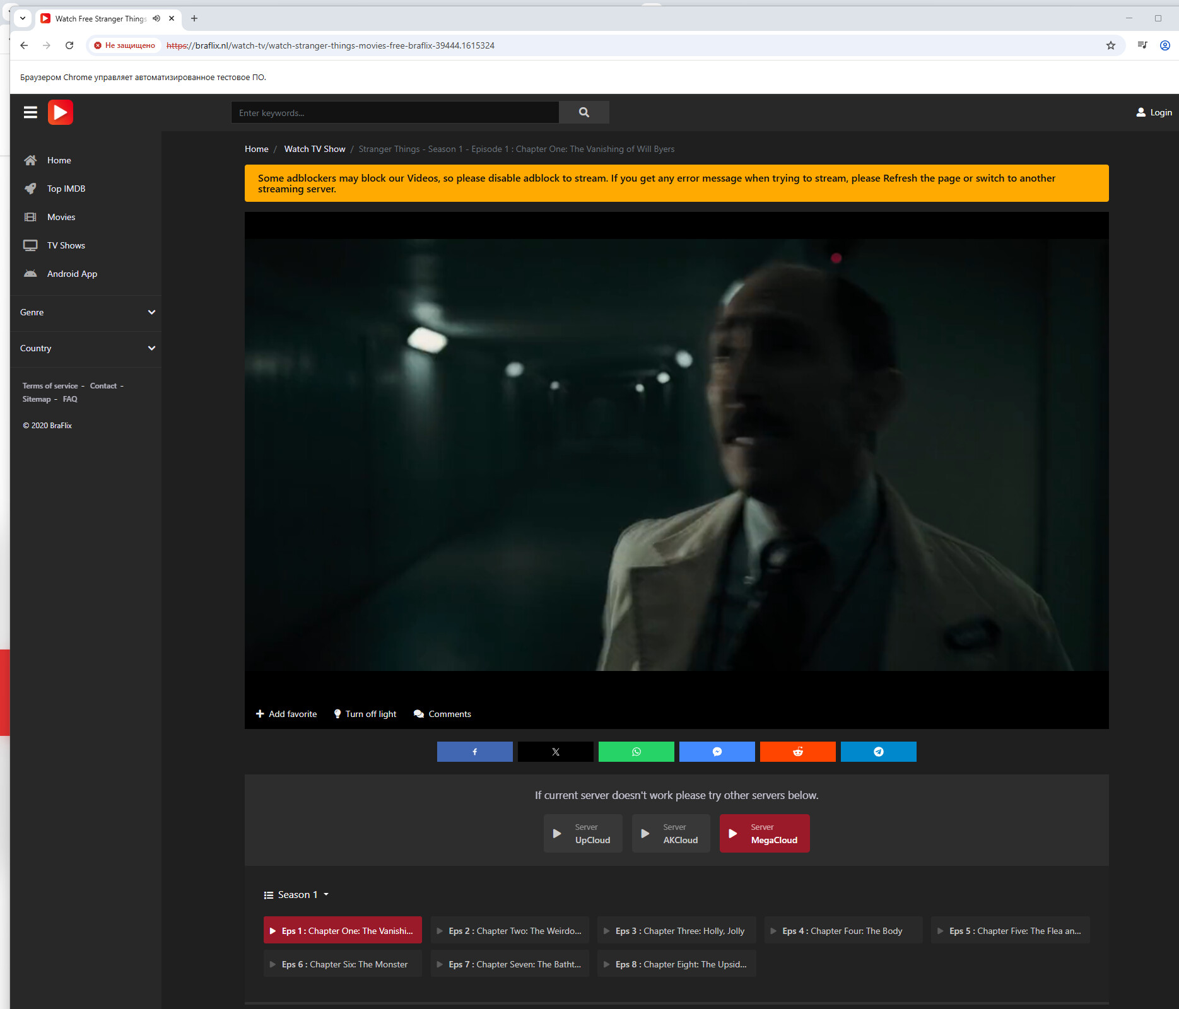Open the Season 1 dropdown

tap(296, 895)
